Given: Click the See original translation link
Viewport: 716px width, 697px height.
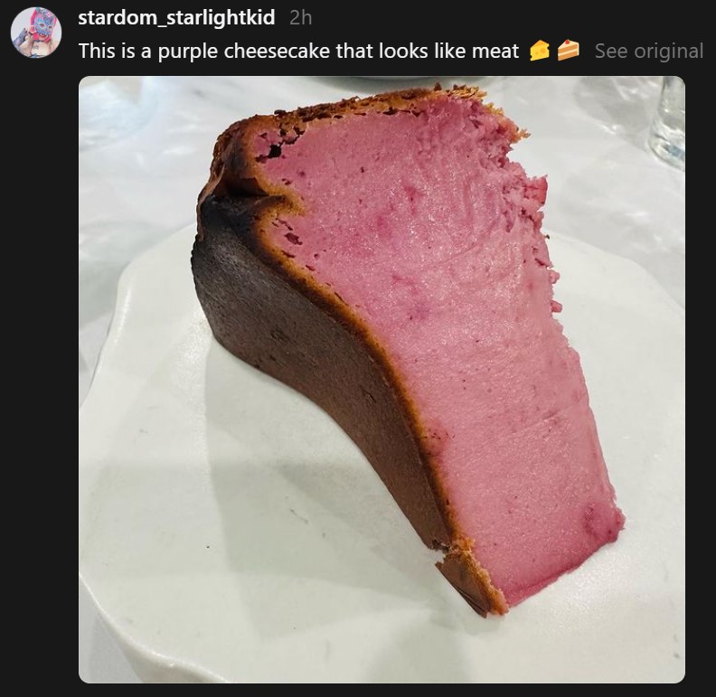Looking at the screenshot, I should (x=649, y=51).
